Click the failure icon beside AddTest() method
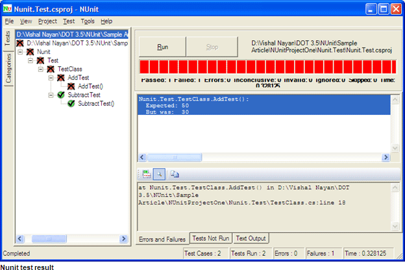Screen dimensions: 405x270 click(x=71, y=86)
